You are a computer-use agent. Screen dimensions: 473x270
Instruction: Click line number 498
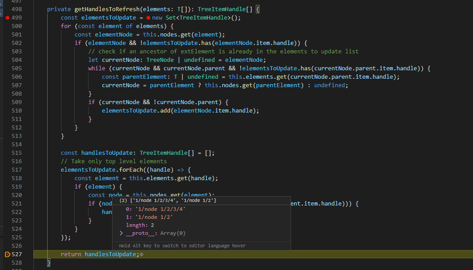[16, 9]
